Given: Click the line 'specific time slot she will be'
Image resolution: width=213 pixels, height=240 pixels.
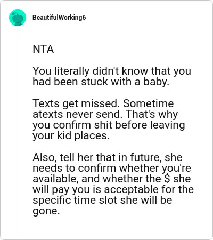Looking at the screenshot, I should click(102, 201).
